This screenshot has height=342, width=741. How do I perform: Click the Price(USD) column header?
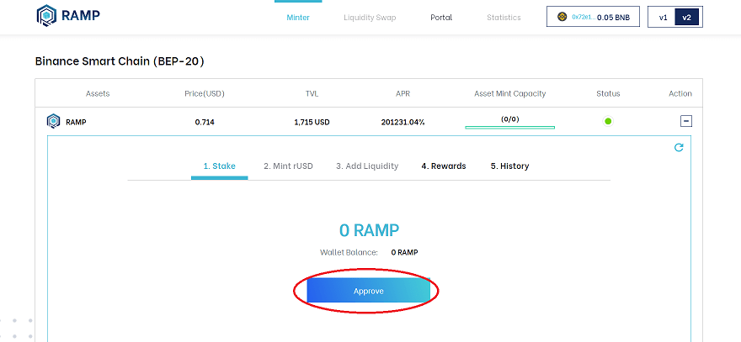point(205,93)
